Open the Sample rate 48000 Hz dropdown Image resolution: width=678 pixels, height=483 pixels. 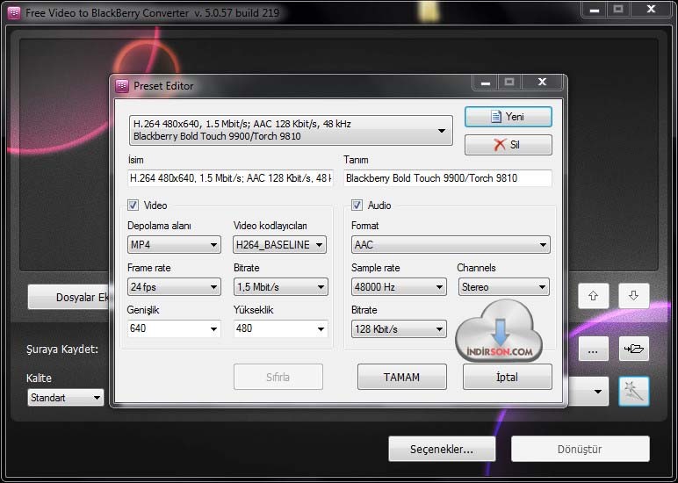coord(399,286)
